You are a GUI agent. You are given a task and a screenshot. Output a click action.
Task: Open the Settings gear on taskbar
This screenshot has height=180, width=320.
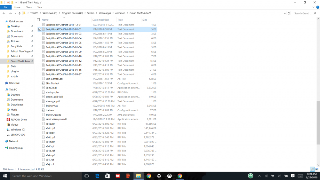pos(159,176)
